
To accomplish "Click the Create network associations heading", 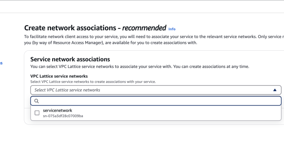I will coord(70,28).
